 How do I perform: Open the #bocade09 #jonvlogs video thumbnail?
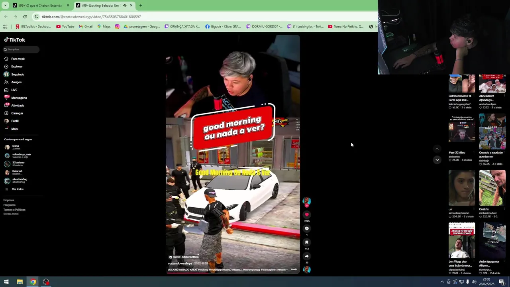[x=492, y=84]
